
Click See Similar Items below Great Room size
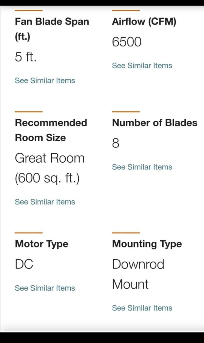point(45,202)
